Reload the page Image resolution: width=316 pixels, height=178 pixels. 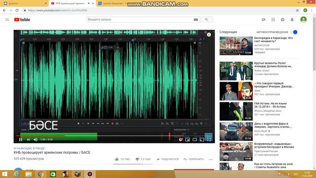click(17, 10)
